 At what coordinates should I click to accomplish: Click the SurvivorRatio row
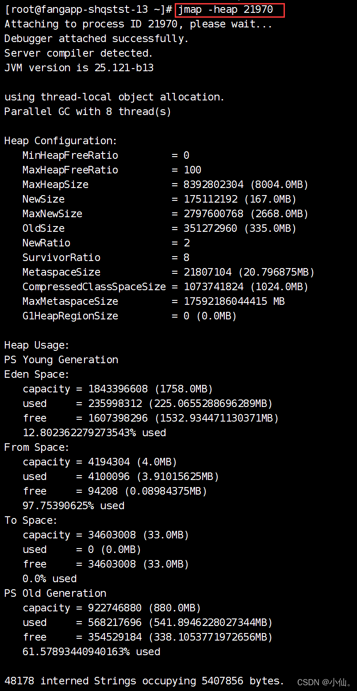point(106,257)
